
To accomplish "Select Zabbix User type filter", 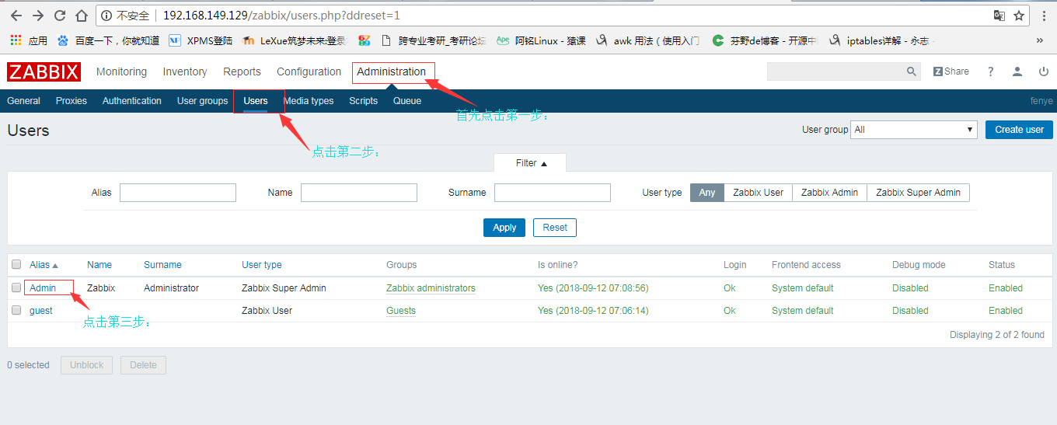I will click(x=759, y=193).
